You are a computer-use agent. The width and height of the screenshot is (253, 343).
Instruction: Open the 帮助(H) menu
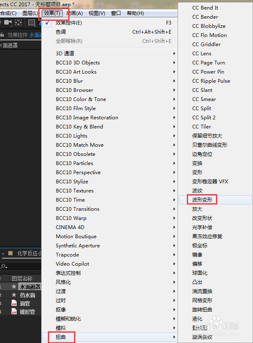(135, 13)
